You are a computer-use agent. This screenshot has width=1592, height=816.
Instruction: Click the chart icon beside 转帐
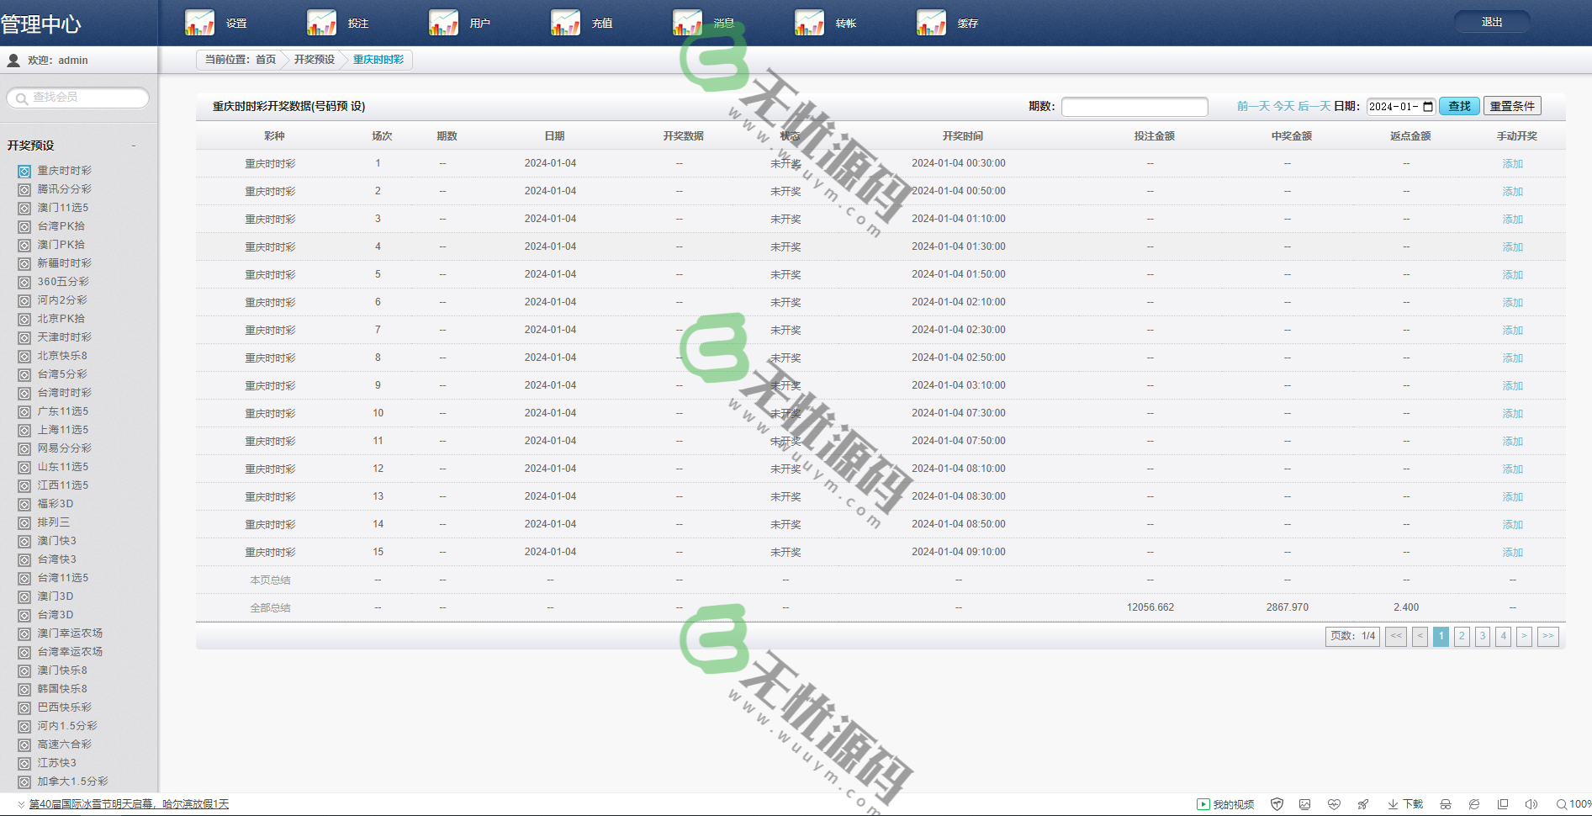(x=809, y=23)
